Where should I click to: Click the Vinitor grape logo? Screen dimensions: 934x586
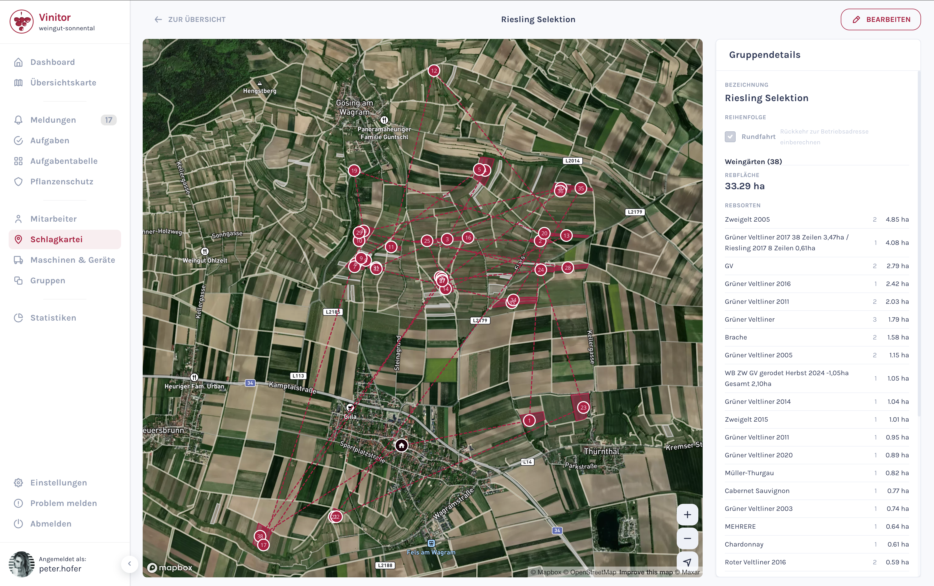coord(21,22)
